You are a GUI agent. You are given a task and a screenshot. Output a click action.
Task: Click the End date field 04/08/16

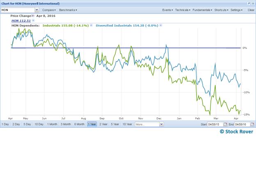(242, 124)
